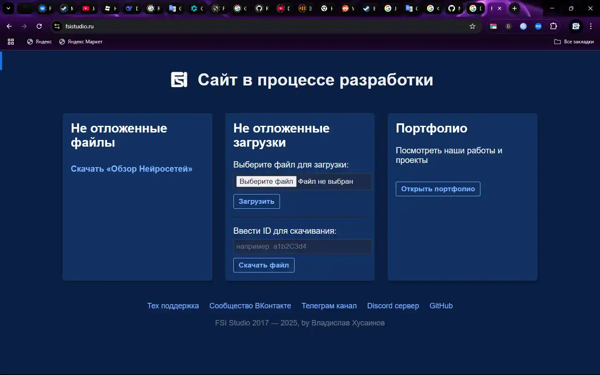
Task: Click the Портфолио card heading
Action: coord(432,128)
